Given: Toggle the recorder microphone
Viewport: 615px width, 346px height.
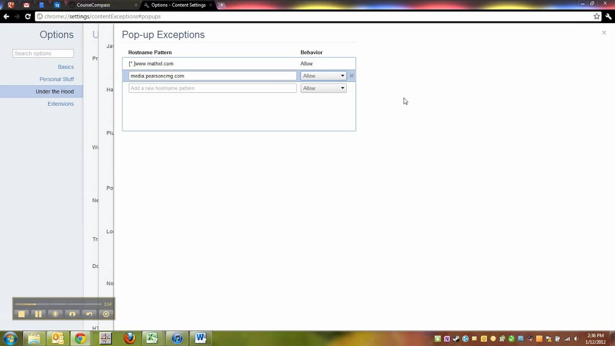Looking at the screenshot, I should point(55,314).
